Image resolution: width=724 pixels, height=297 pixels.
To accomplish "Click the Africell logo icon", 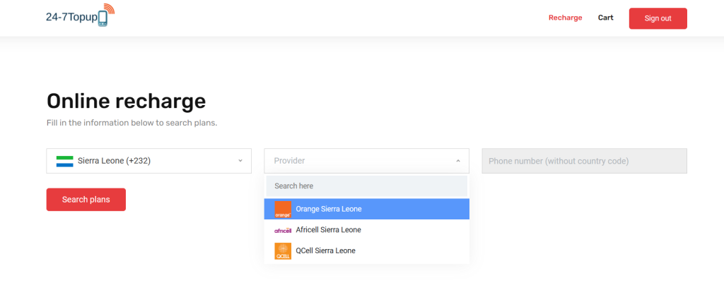I will pyautogui.click(x=283, y=230).
